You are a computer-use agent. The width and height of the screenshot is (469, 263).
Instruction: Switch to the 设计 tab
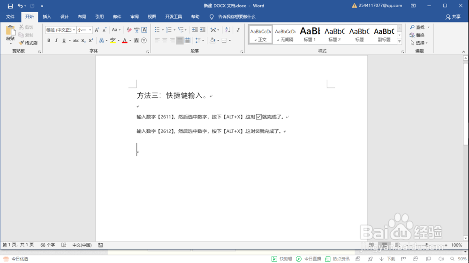[x=64, y=17]
